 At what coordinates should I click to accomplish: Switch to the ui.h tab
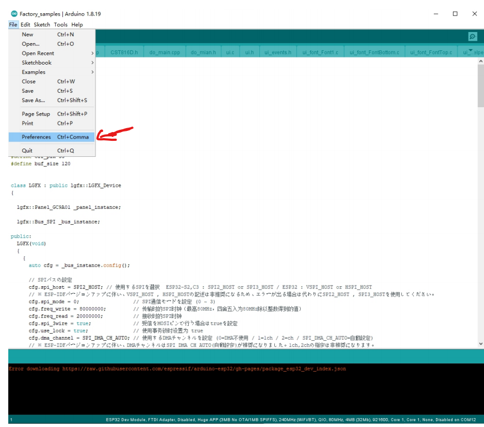[249, 52]
